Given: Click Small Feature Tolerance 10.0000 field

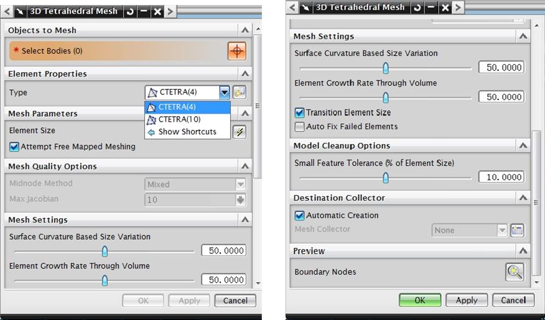Looking at the screenshot, I should pos(501,177).
